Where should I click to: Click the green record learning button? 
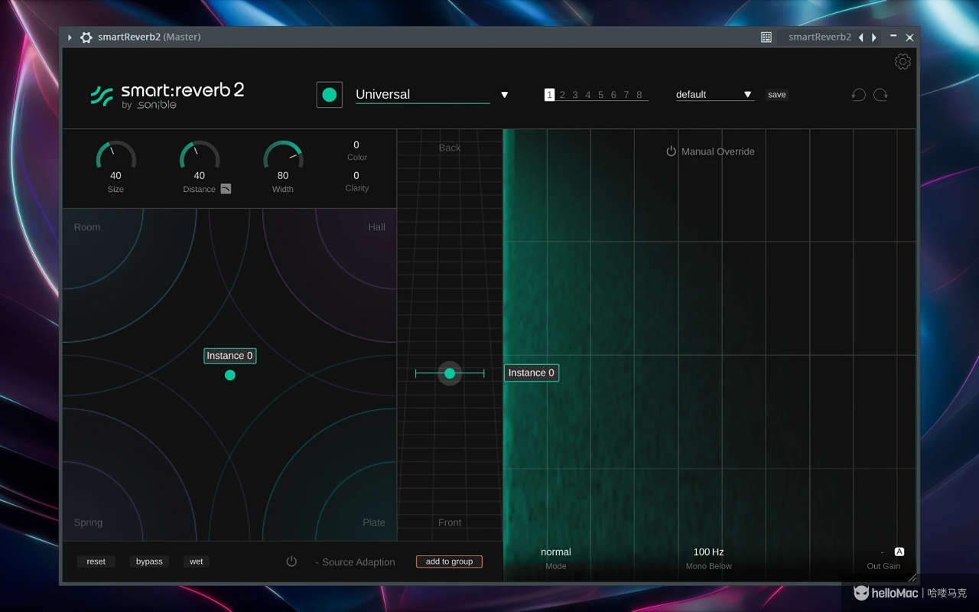point(330,95)
